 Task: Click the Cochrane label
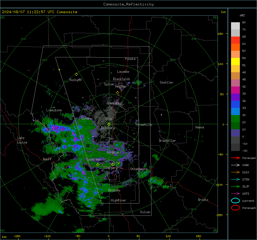(x=93, y=160)
